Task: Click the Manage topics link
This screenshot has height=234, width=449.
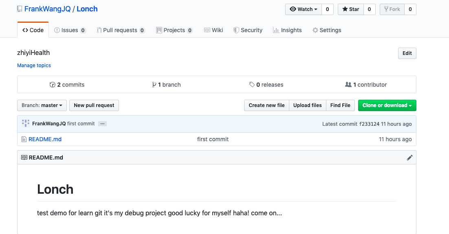Action: [x=34, y=65]
